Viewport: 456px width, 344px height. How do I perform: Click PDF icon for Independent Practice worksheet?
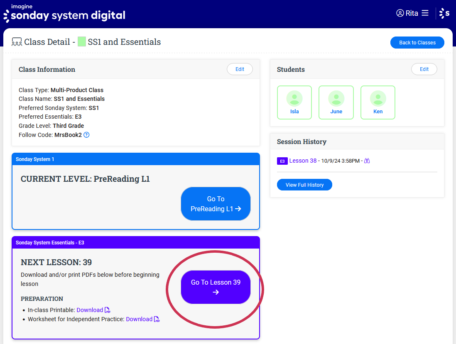157,319
